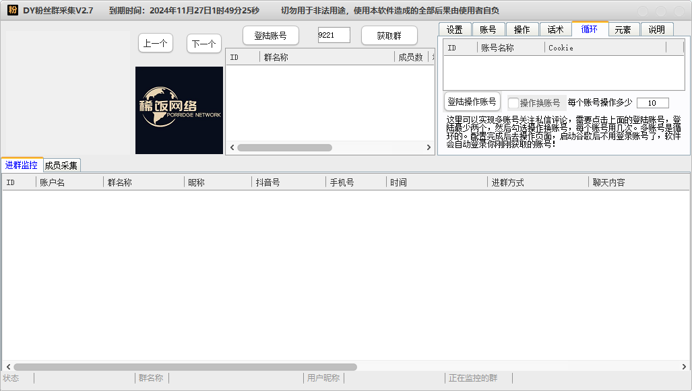Click the 登陆操作账号 button
692x391 pixels.
tap(472, 102)
